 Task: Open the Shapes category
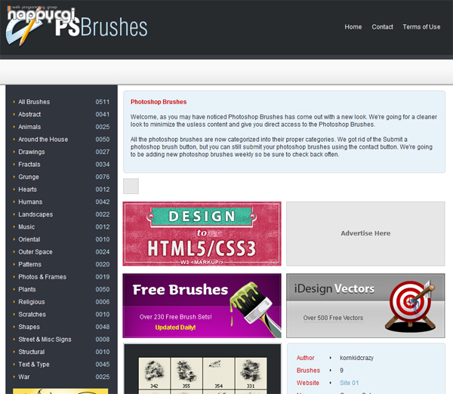(29, 327)
